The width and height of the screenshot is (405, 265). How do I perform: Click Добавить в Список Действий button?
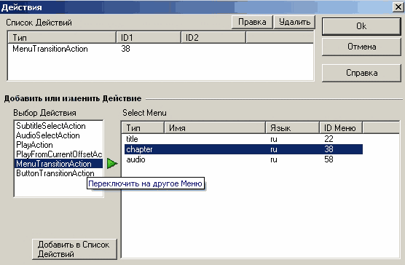tap(74, 249)
